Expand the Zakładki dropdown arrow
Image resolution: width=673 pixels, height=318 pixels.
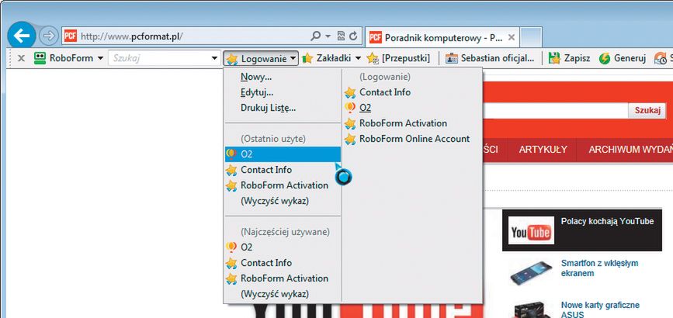(x=358, y=58)
